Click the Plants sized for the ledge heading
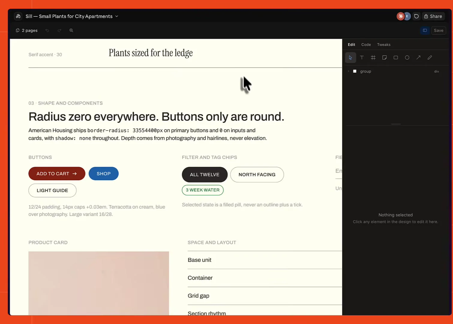Screen dimensions: 453x324 pyautogui.click(x=151, y=53)
